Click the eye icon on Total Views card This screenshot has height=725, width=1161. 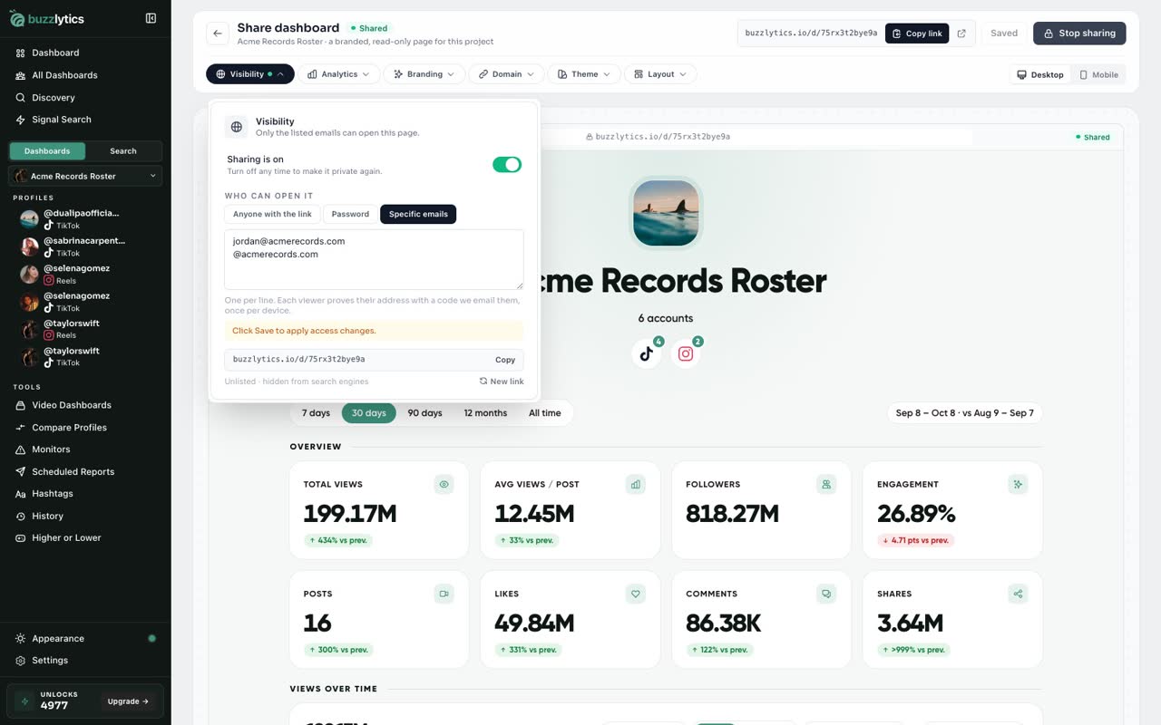444,485
